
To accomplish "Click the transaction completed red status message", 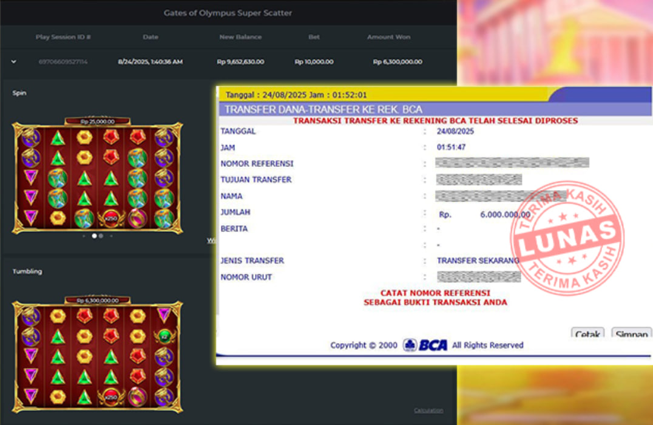I will [x=435, y=121].
